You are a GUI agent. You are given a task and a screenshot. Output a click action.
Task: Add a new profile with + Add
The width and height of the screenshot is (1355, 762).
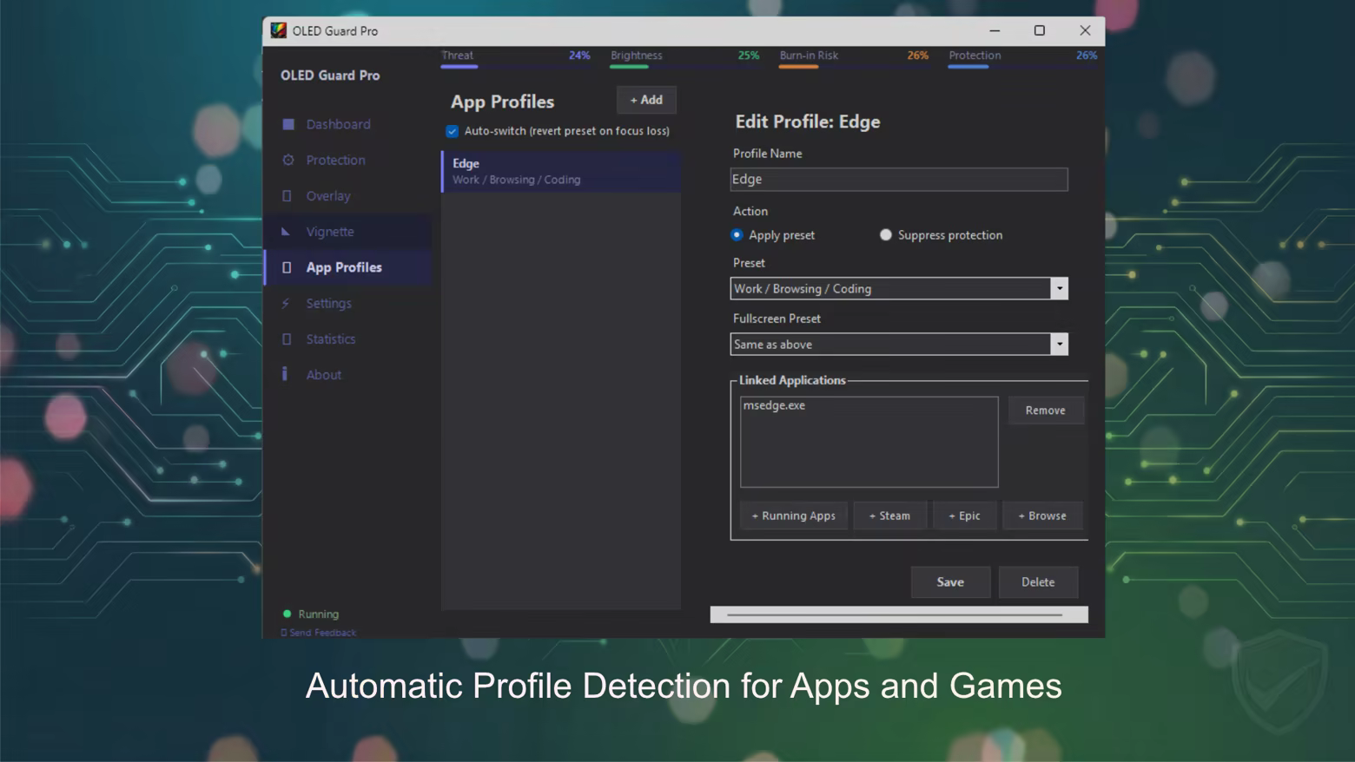646,100
